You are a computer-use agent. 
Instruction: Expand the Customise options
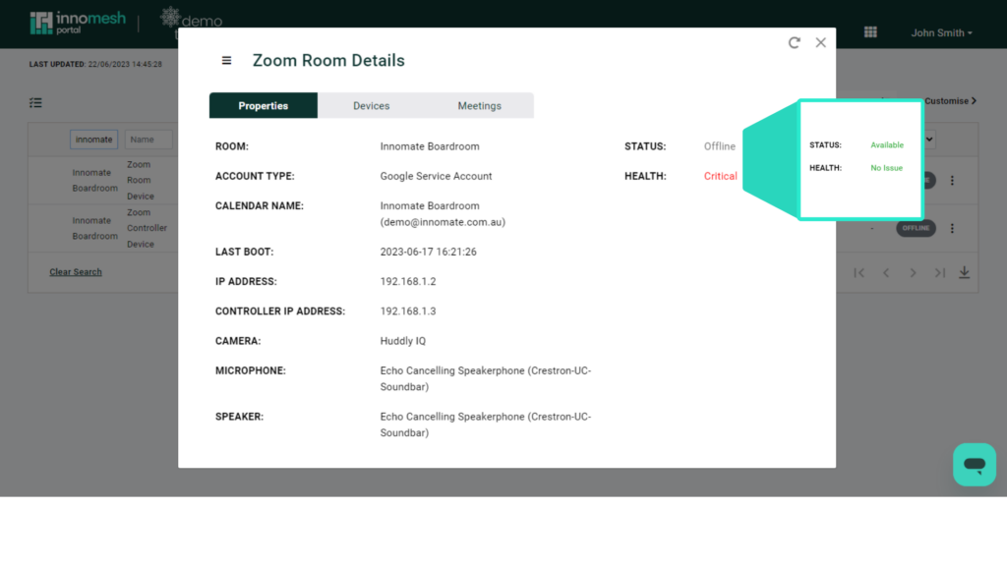click(x=947, y=100)
